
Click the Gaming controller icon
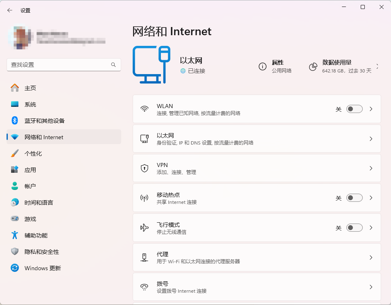coord(15,219)
